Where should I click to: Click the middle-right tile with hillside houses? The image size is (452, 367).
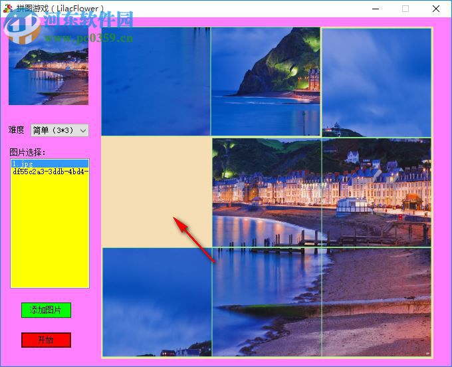click(376, 192)
